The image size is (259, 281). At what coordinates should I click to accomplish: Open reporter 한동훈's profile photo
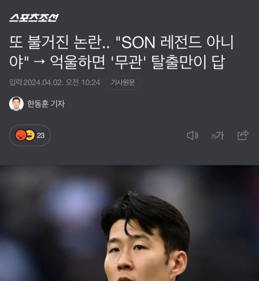[16, 104]
